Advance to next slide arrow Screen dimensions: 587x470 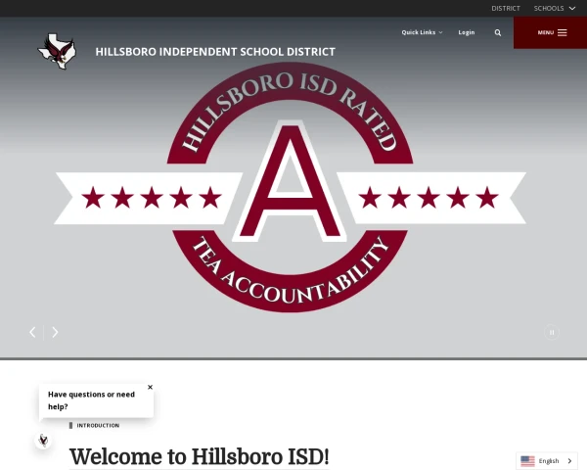click(x=55, y=332)
